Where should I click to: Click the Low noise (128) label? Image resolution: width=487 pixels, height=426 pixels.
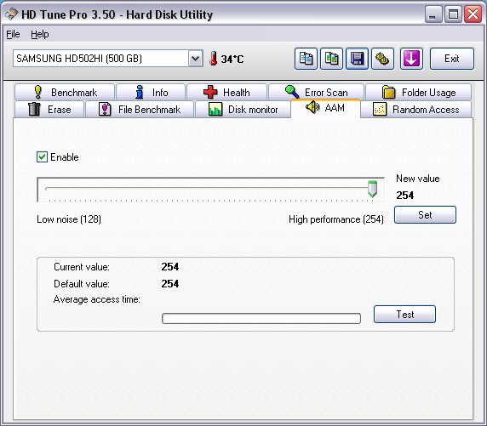(x=69, y=219)
